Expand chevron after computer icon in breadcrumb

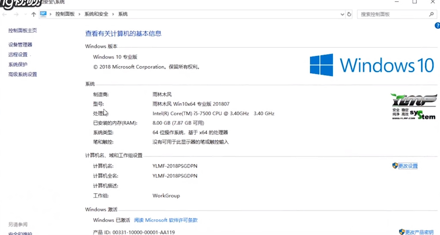click(50, 14)
